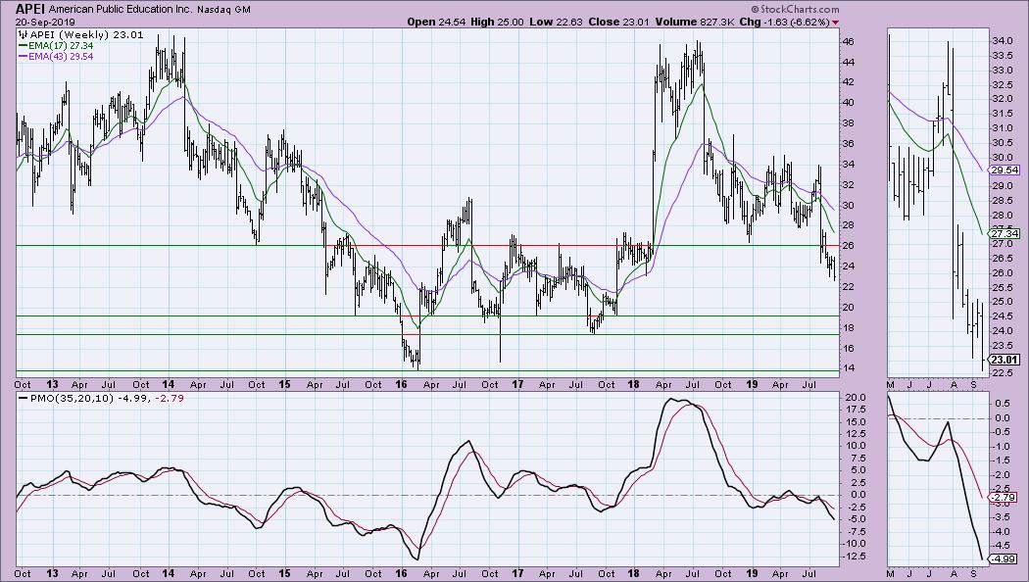Open the StockCharts.com copyright link

(x=795, y=9)
